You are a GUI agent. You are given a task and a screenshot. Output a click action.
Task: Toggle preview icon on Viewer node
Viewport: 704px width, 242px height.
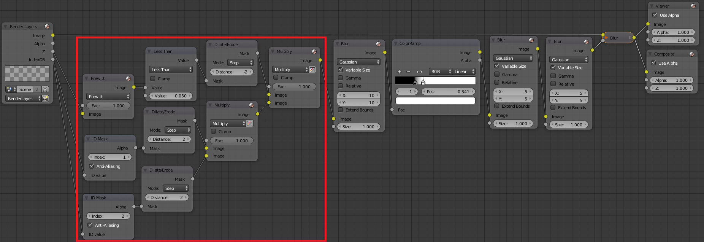coord(693,6)
